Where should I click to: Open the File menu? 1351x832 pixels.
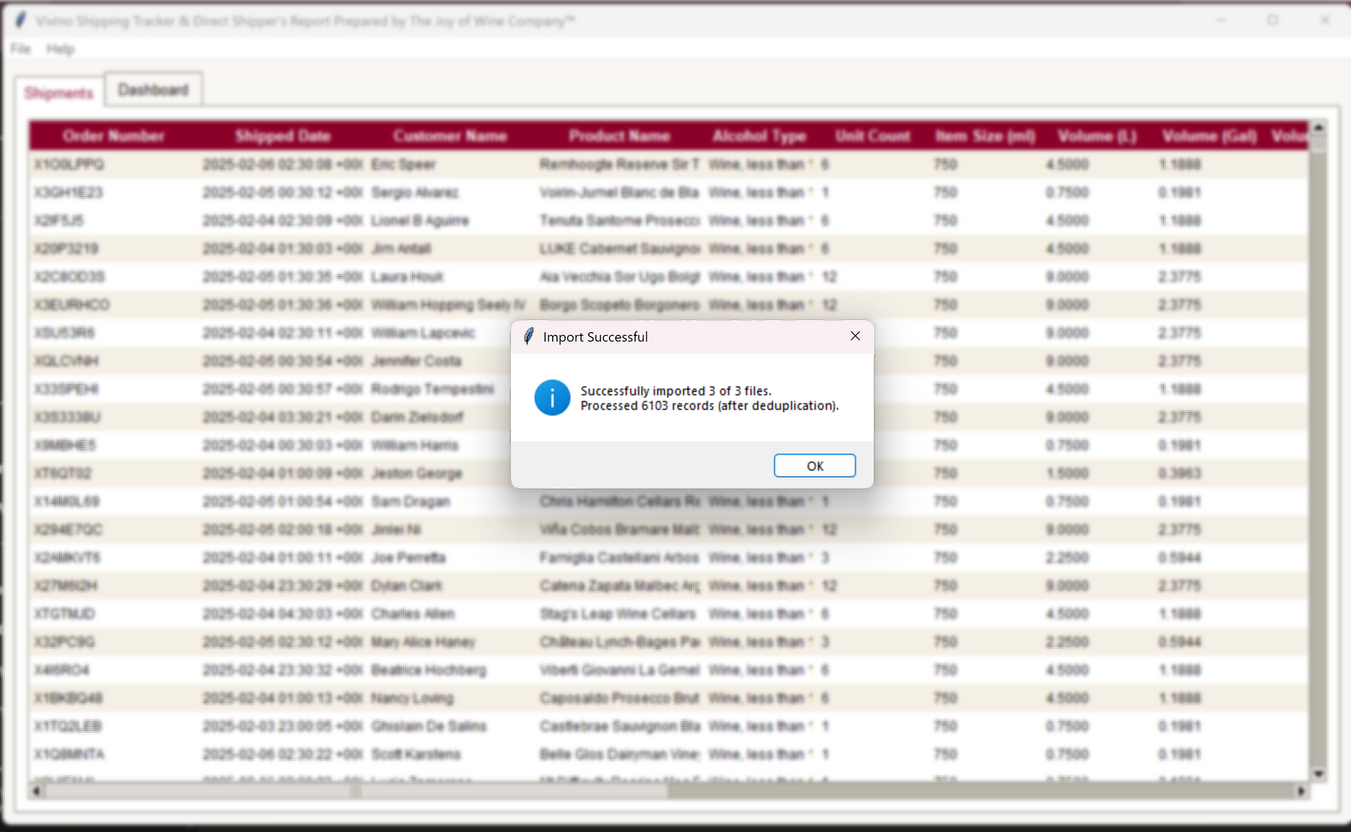point(20,49)
